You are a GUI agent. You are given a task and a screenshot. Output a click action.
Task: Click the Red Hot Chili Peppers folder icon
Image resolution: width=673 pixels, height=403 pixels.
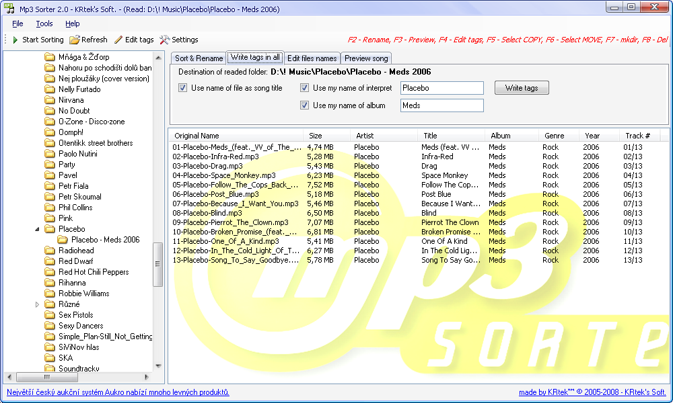pos(50,272)
